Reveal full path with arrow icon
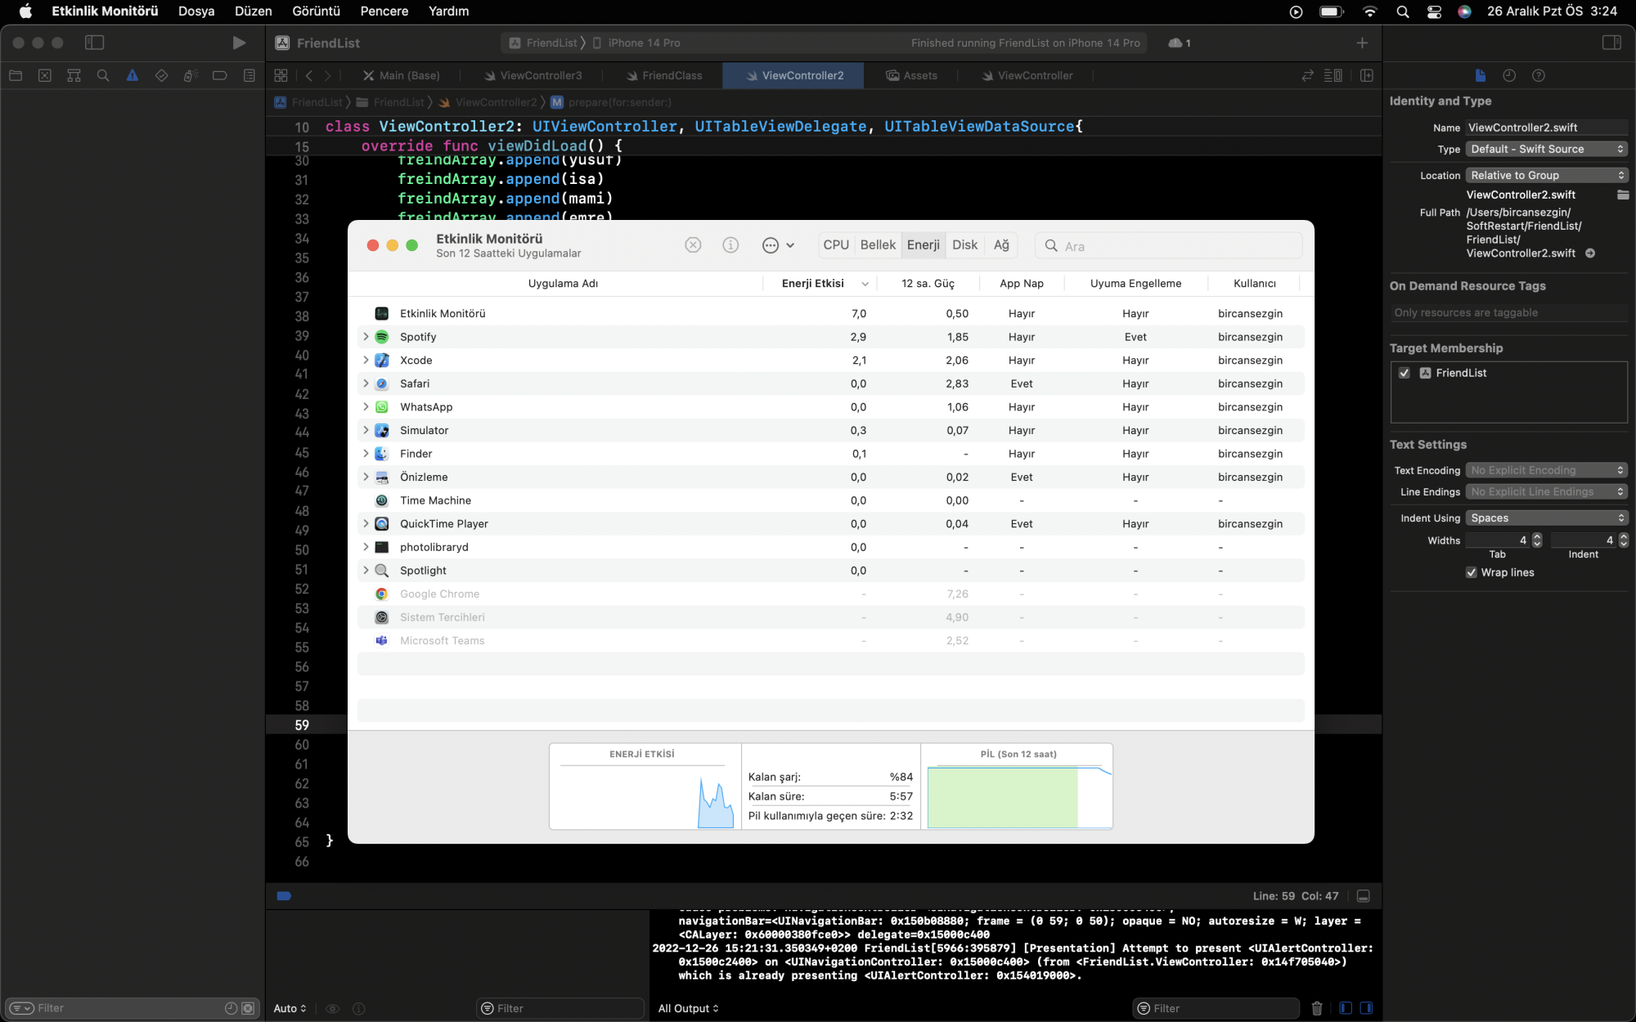The image size is (1636, 1022). 1590,253
